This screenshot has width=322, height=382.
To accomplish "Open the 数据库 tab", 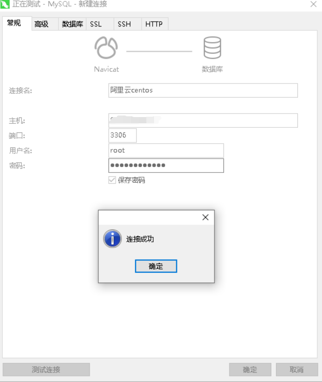I will [72, 24].
